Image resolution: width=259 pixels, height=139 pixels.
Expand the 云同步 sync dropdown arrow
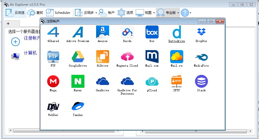pyautogui.click(x=96, y=13)
